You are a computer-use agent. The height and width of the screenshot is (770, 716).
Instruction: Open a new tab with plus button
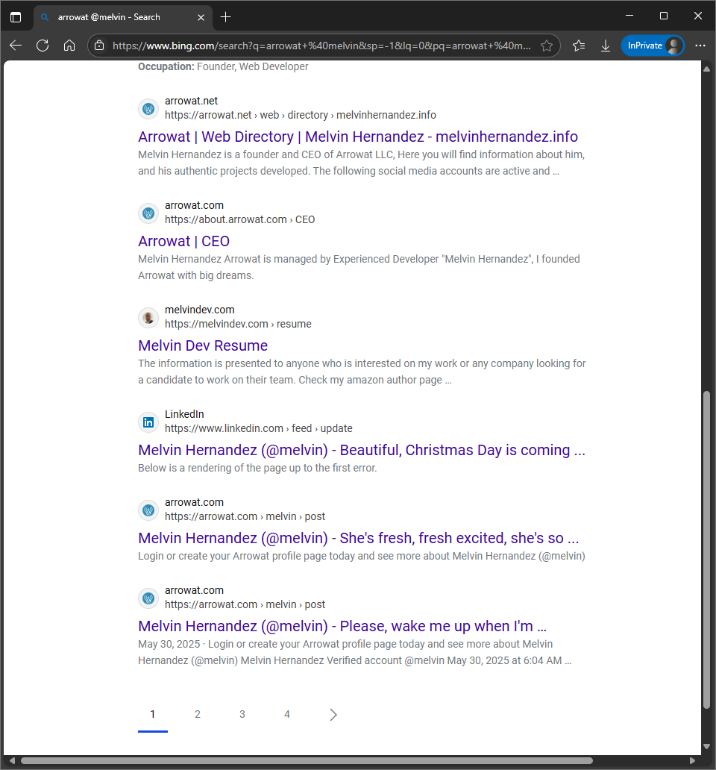[226, 17]
